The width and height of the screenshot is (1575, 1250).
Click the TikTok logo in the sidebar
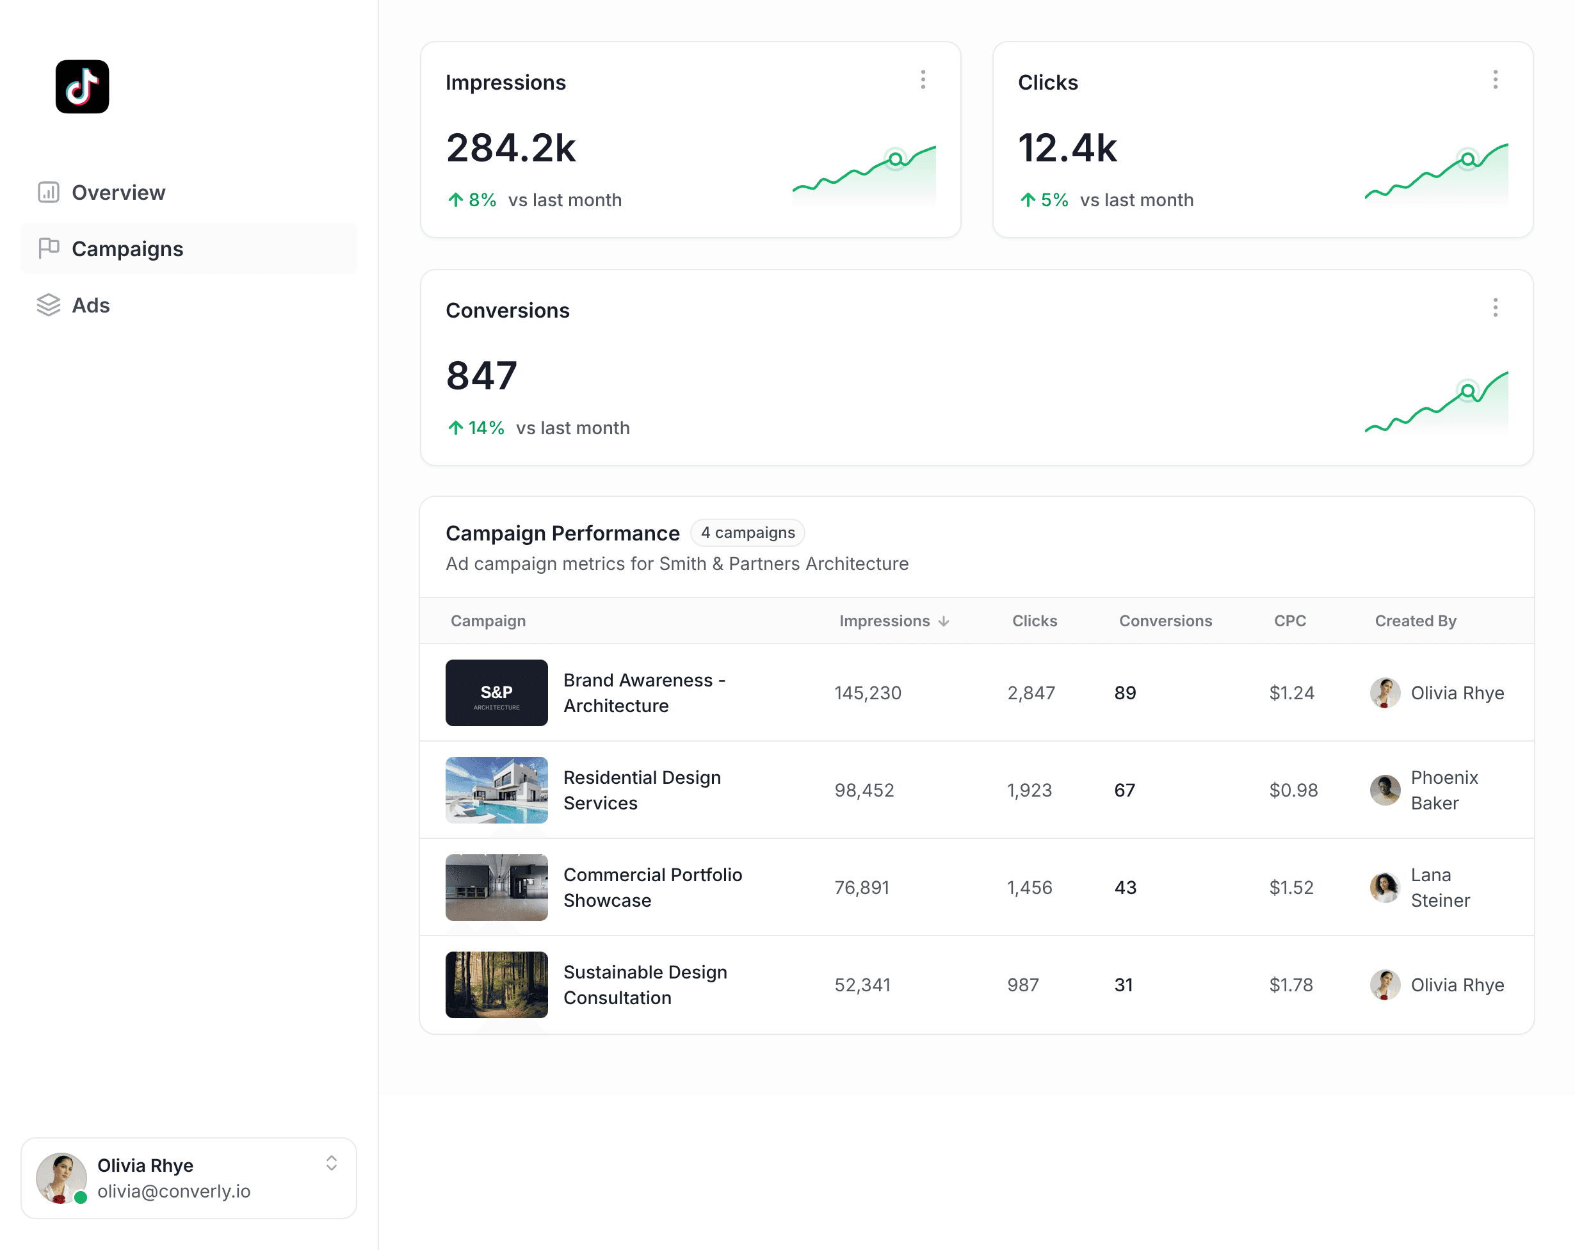82,87
